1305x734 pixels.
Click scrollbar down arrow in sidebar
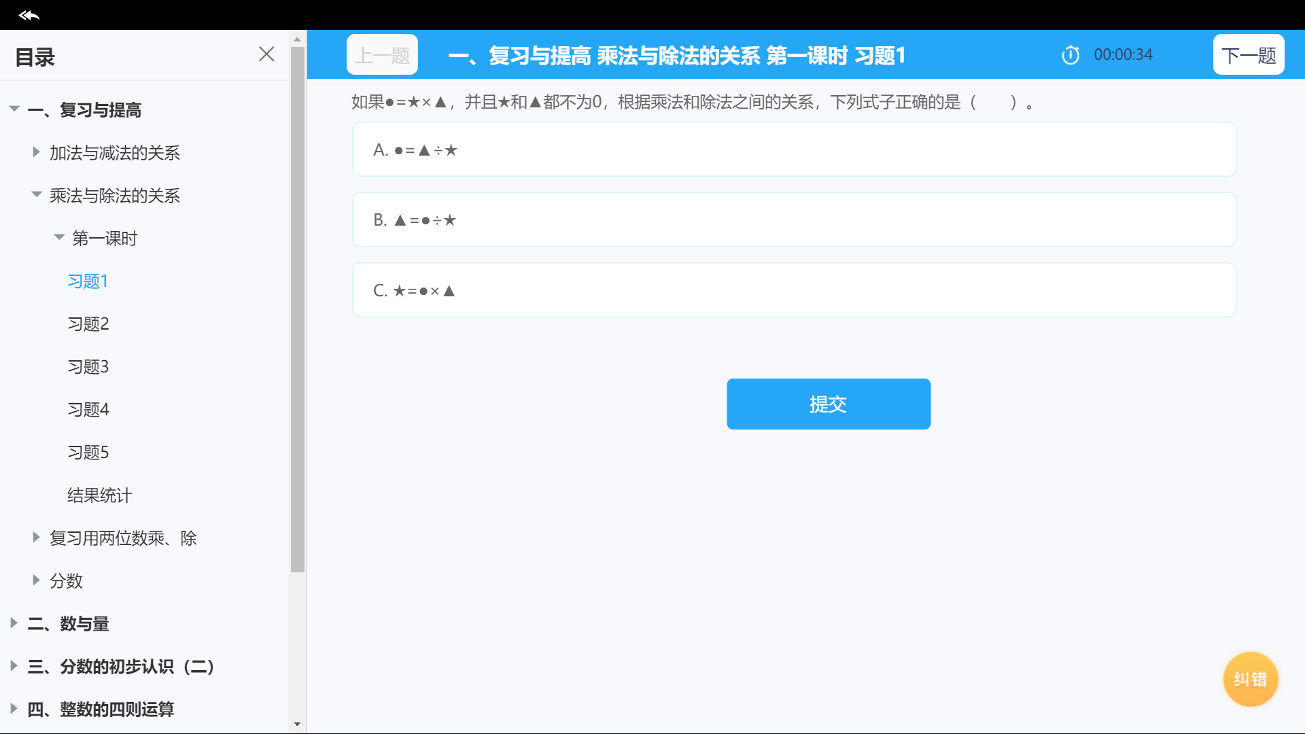(297, 724)
